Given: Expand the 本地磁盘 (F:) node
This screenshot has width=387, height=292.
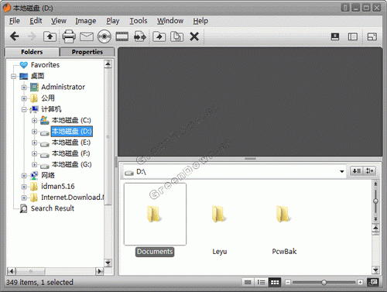Looking at the screenshot, I should [34, 153].
